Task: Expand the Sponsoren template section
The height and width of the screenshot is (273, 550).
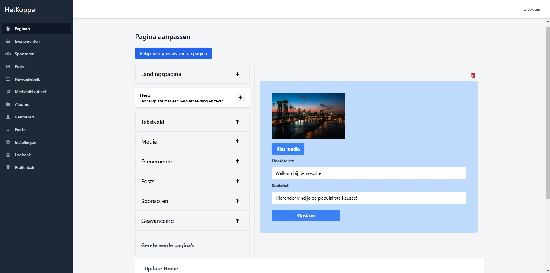Action: coord(237,201)
